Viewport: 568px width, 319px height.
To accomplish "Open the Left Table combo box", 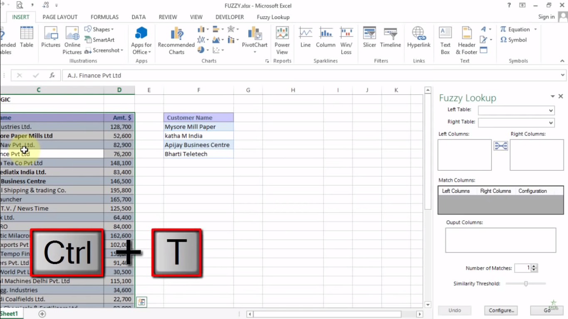I will pos(516,110).
